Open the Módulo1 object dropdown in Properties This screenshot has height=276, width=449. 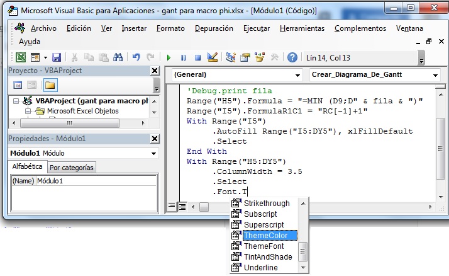point(154,154)
